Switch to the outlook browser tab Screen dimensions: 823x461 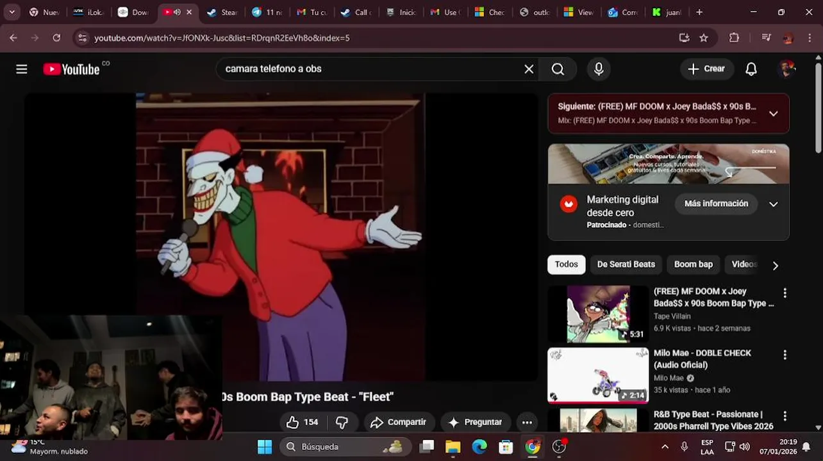point(535,12)
